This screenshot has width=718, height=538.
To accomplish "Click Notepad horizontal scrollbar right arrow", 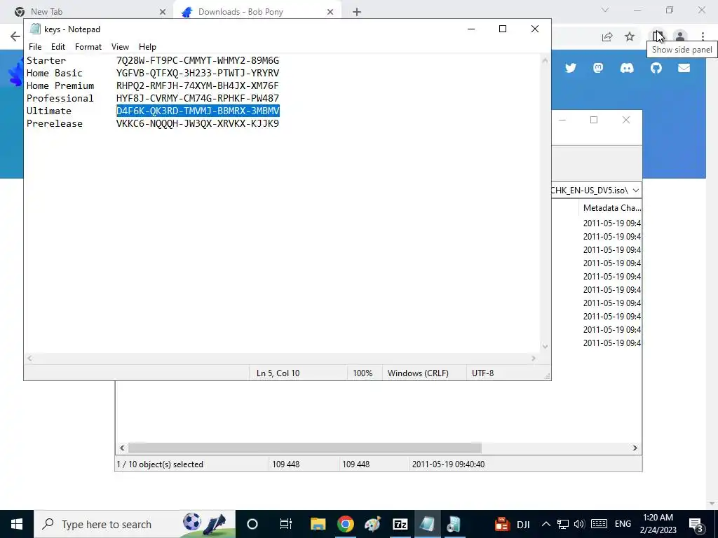I will click(533, 358).
